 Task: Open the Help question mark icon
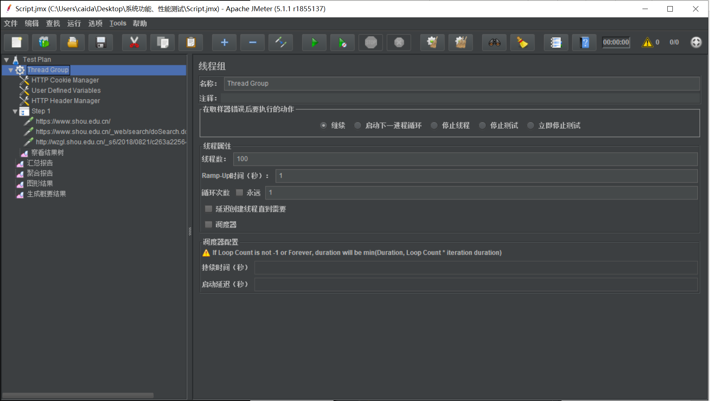coord(584,43)
